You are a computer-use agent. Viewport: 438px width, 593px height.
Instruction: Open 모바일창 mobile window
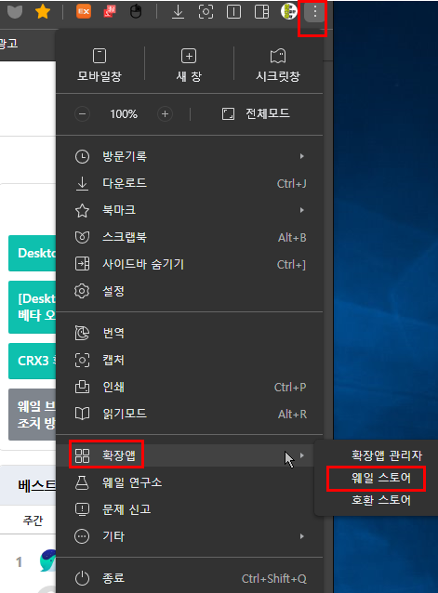pyautogui.click(x=100, y=65)
